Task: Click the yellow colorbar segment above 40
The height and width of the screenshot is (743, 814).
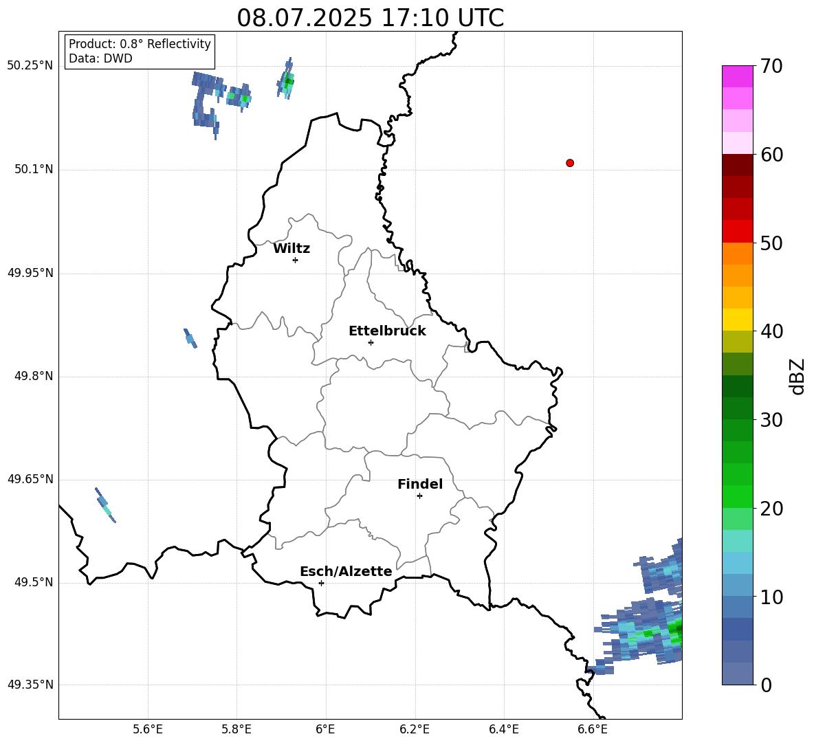Action: [x=737, y=320]
